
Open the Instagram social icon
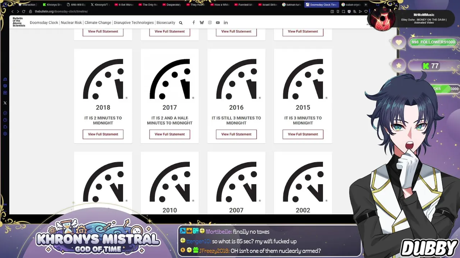click(x=210, y=23)
